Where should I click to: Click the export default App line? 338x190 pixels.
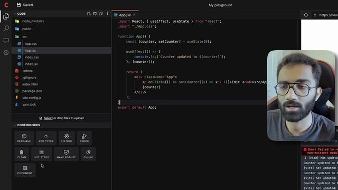137,107
